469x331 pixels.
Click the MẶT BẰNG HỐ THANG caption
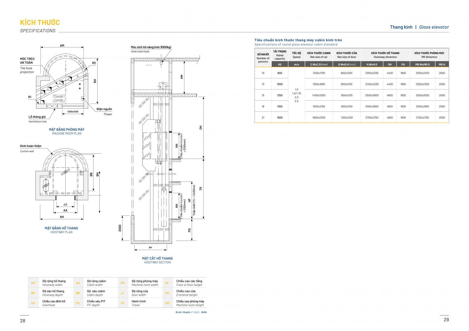(61, 228)
